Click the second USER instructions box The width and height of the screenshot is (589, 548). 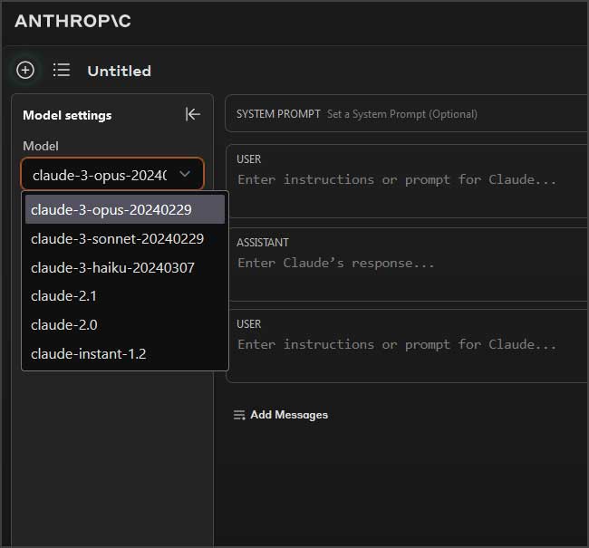tap(407, 346)
